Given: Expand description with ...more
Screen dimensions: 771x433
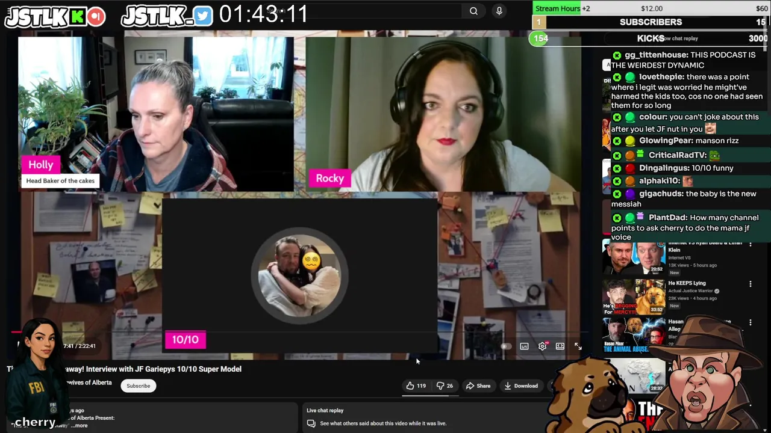Looking at the screenshot, I should click(x=80, y=425).
